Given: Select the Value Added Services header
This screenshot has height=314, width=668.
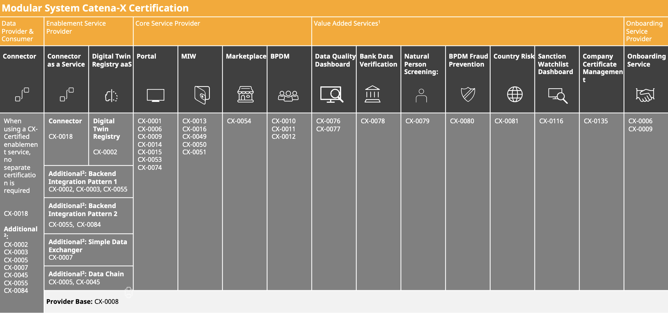Looking at the screenshot, I should pos(347,24).
